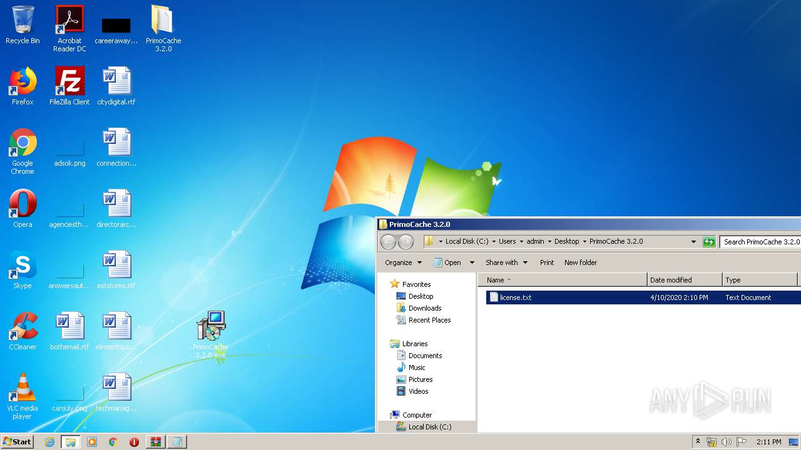
Task: Click the Search PrimoCache 3.2.0 field
Action: [x=761, y=242]
